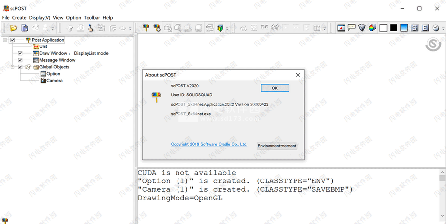Click the paint roller icon in About dialog
This screenshot has width=446, height=224.
[156, 97]
